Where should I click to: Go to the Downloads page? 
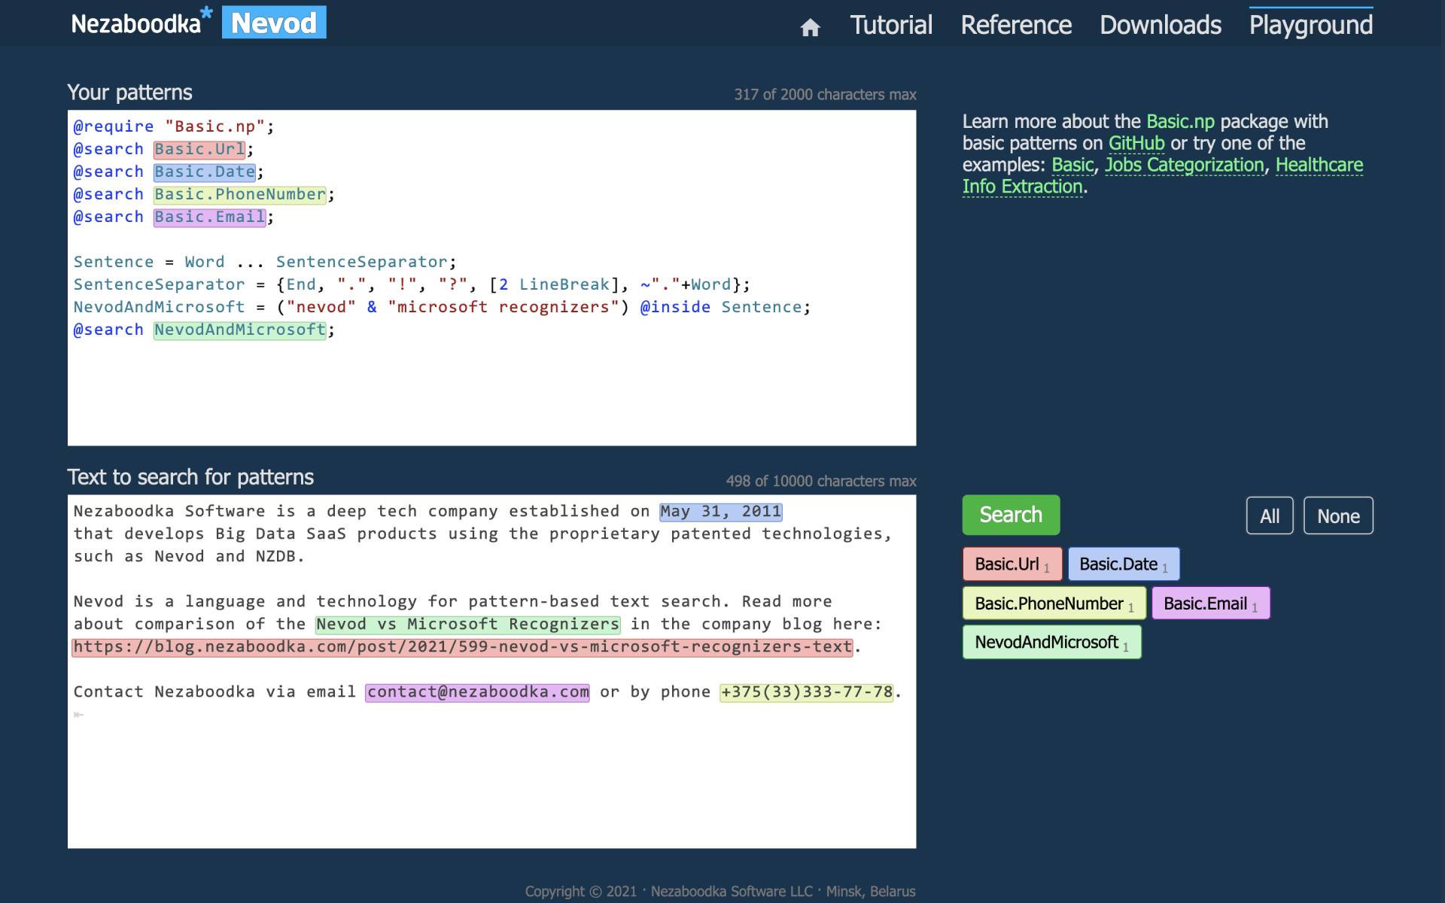click(1161, 25)
